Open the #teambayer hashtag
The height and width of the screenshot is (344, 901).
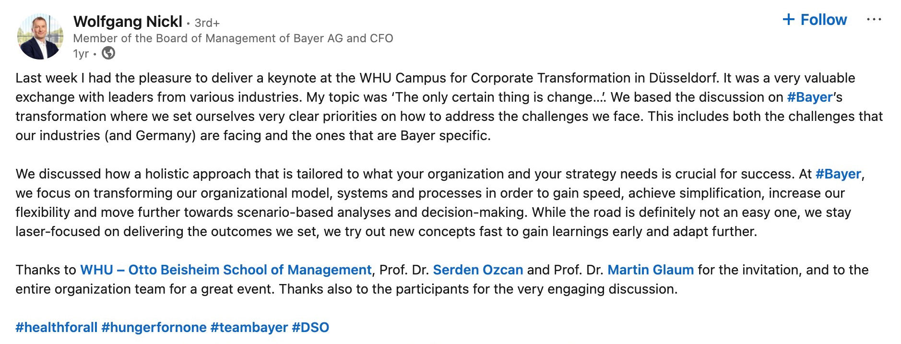(249, 328)
